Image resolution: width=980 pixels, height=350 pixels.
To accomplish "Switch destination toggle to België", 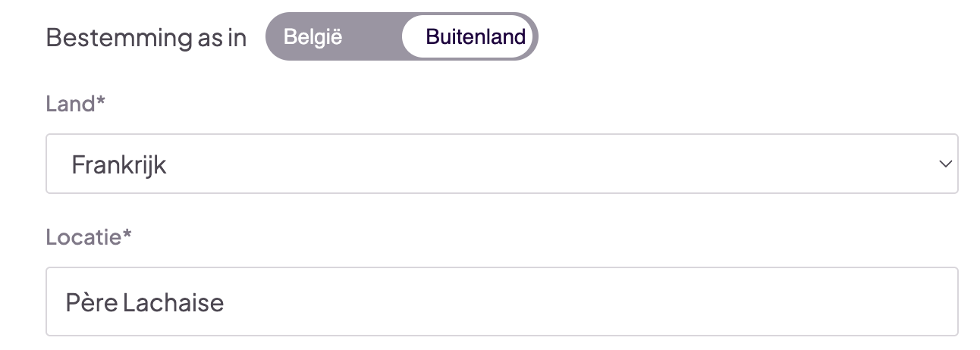I will [313, 36].
